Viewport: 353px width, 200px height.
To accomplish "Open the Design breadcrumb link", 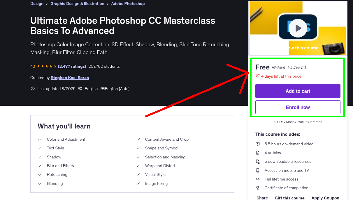I will [37, 3].
